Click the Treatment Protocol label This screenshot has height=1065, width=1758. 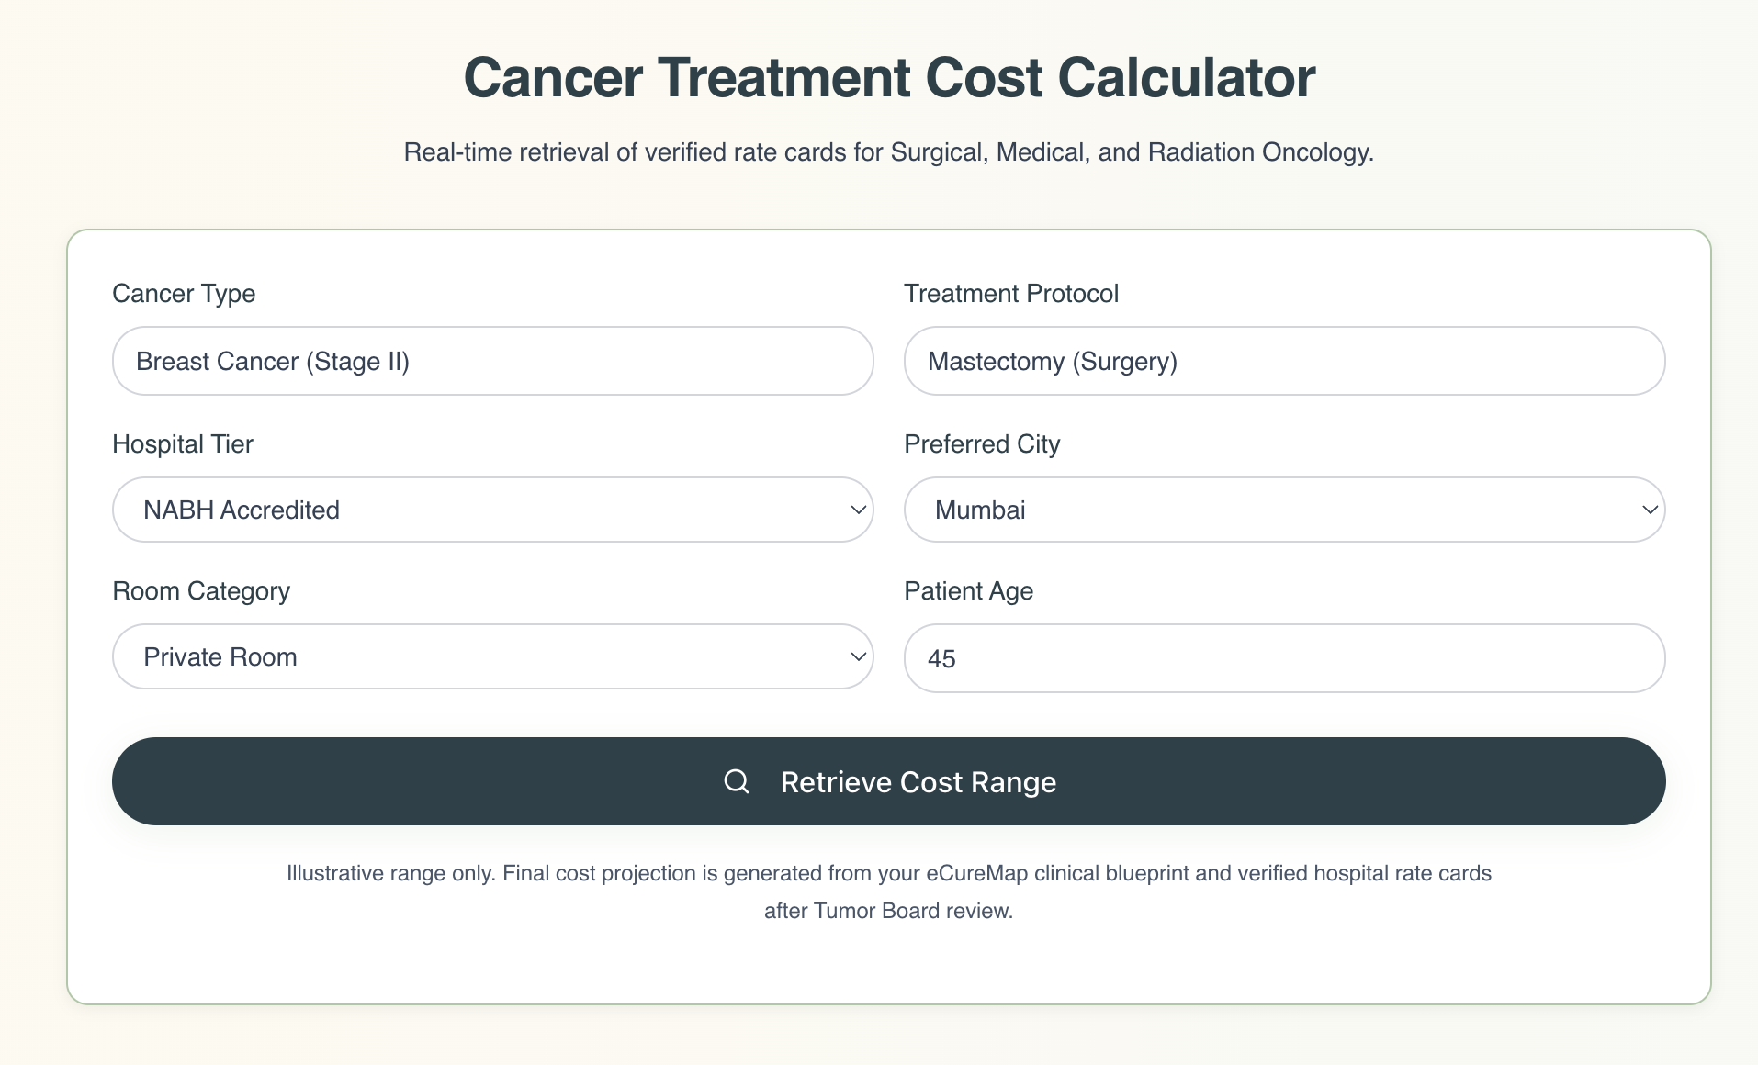click(1011, 294)
